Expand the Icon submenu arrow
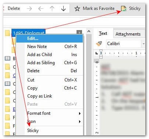Image resolution: width=149 pixels, height=139 pixels. click(x=80, y=121)
